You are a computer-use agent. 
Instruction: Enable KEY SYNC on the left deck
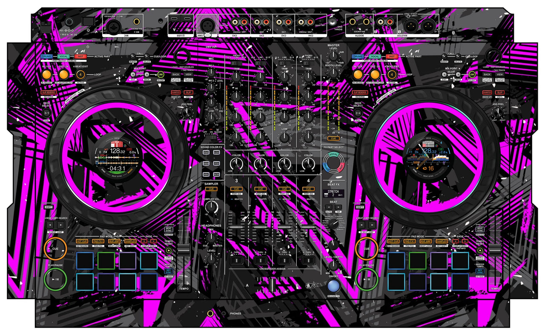coord(169,271)
